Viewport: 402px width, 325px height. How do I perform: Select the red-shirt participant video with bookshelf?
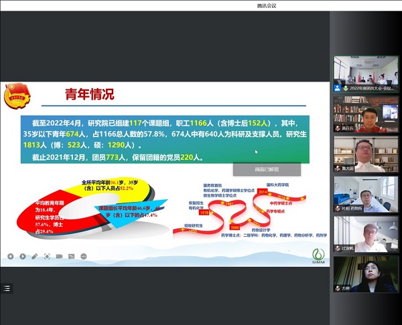tap(366, 111)
